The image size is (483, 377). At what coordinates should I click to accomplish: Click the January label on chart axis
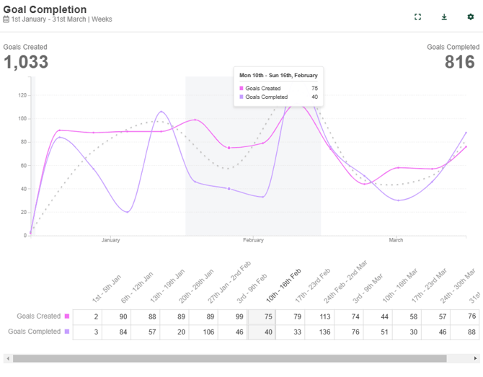click(x=110, y=240)
